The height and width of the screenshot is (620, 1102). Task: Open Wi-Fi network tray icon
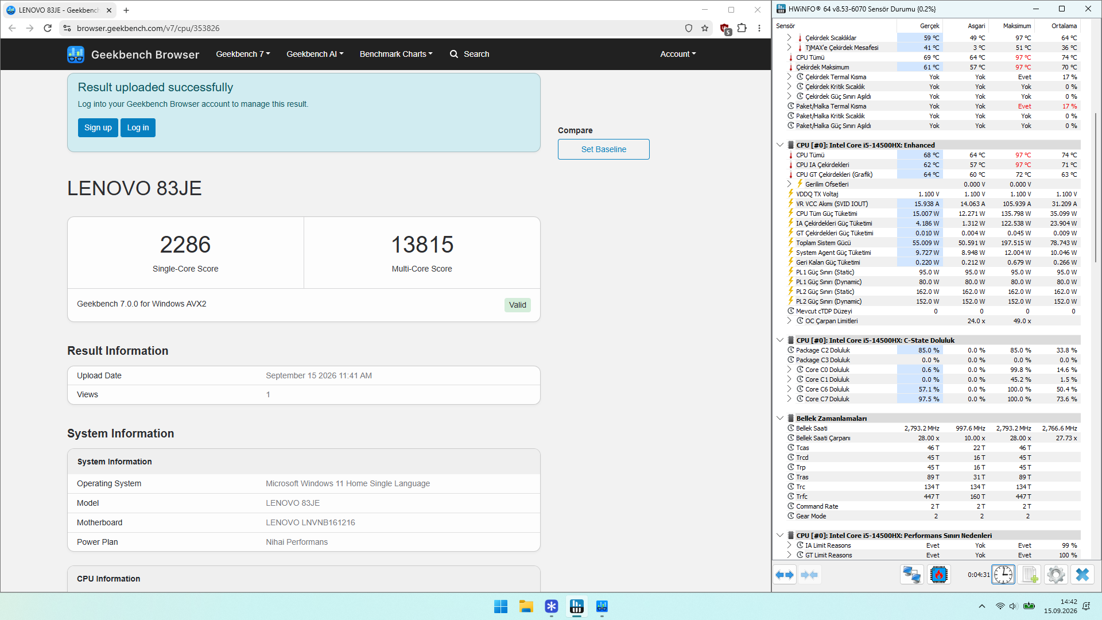point(1000,606)
